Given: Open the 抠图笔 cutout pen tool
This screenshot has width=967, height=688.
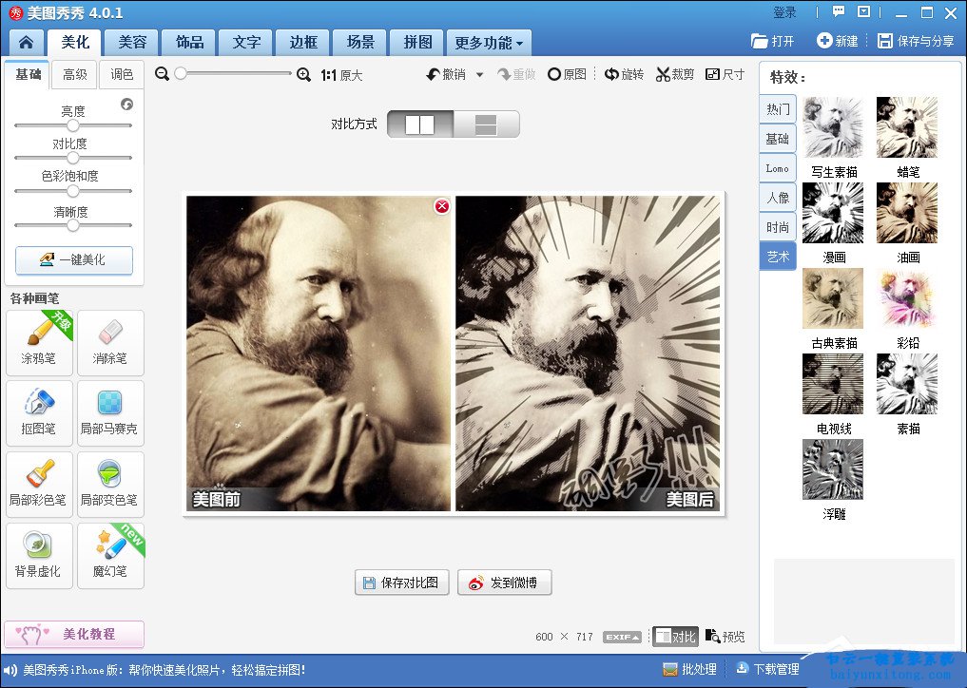Looking at the screenshot, I should tap(39, 413).
